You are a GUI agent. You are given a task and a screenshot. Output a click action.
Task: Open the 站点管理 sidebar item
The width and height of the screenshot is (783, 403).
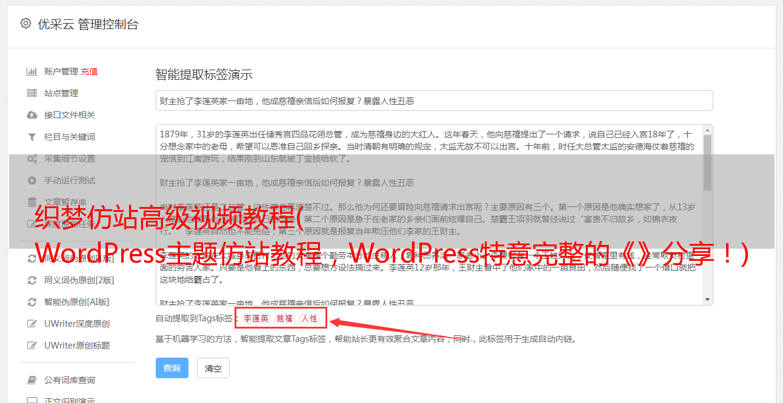61,93
